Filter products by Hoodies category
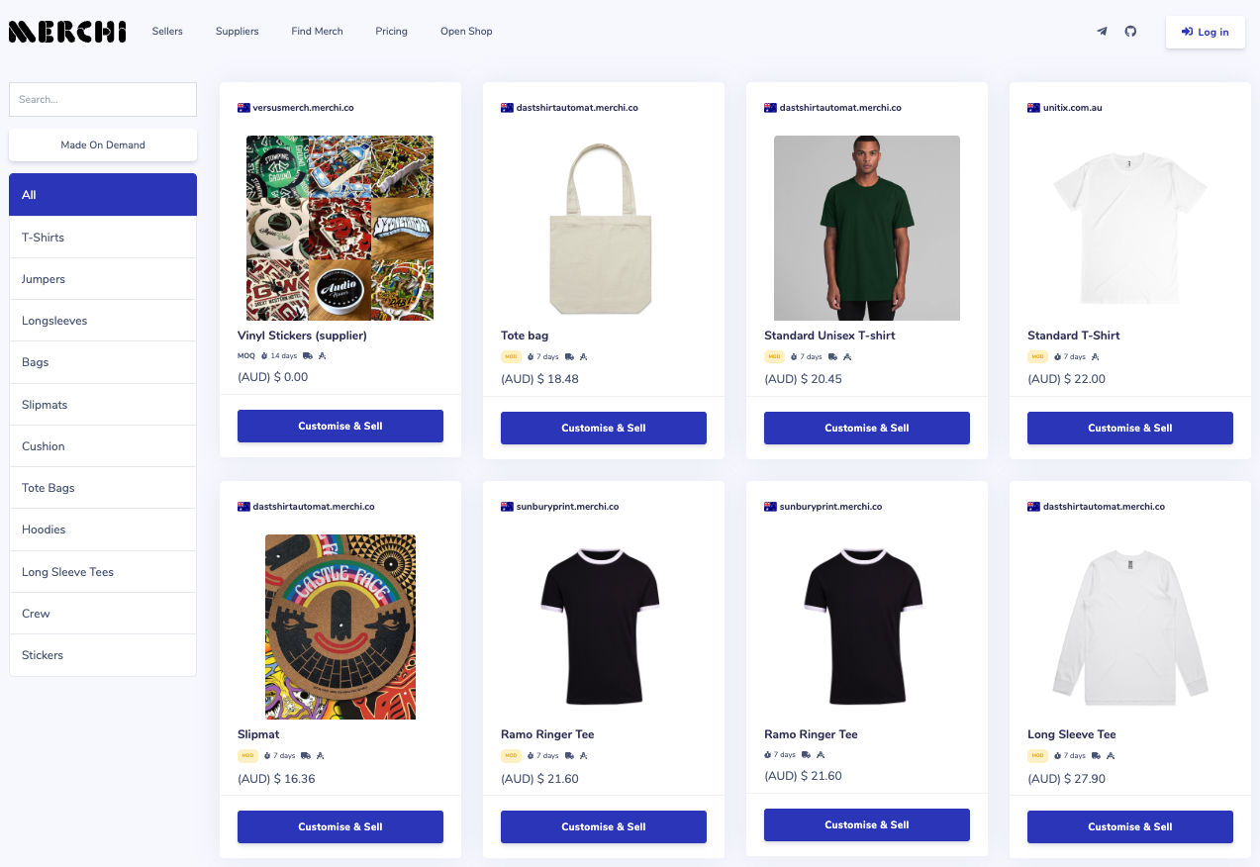 pos(103,530)
